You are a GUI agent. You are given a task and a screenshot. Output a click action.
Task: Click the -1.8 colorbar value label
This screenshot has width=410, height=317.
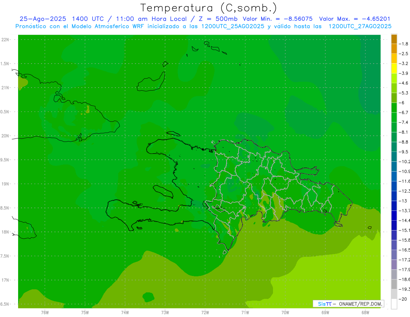404,44
